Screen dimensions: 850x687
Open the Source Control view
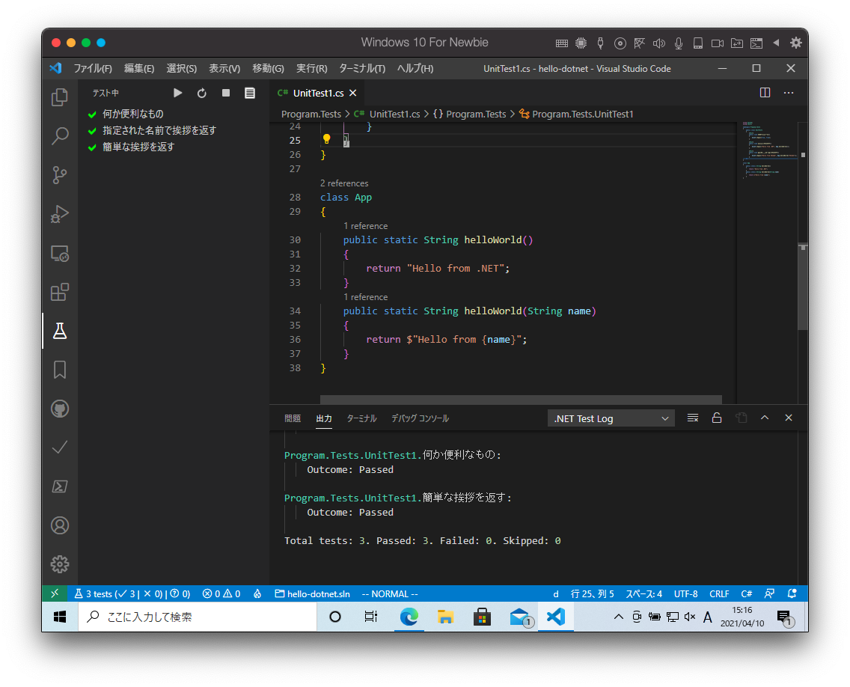coord(60,175)
